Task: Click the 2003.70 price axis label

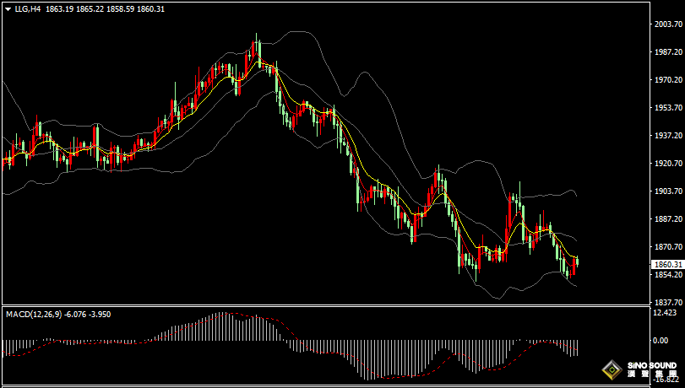Action: click(x=668, y=24)
